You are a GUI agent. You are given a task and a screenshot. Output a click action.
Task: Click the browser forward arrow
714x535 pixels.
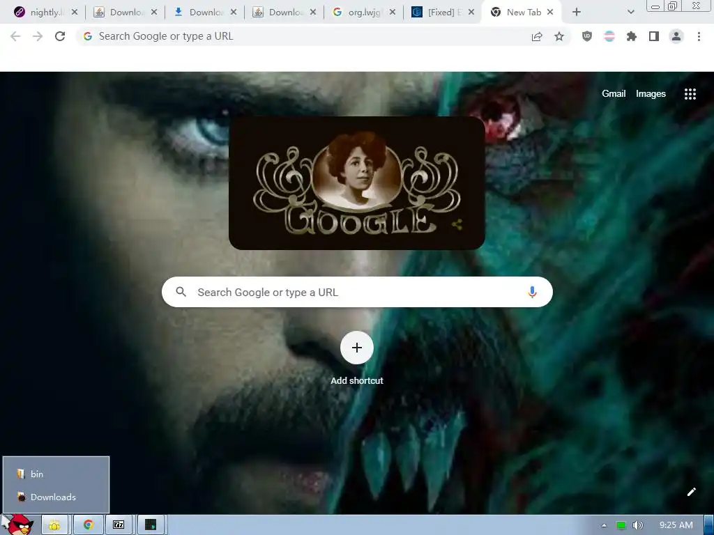point(38,36)
